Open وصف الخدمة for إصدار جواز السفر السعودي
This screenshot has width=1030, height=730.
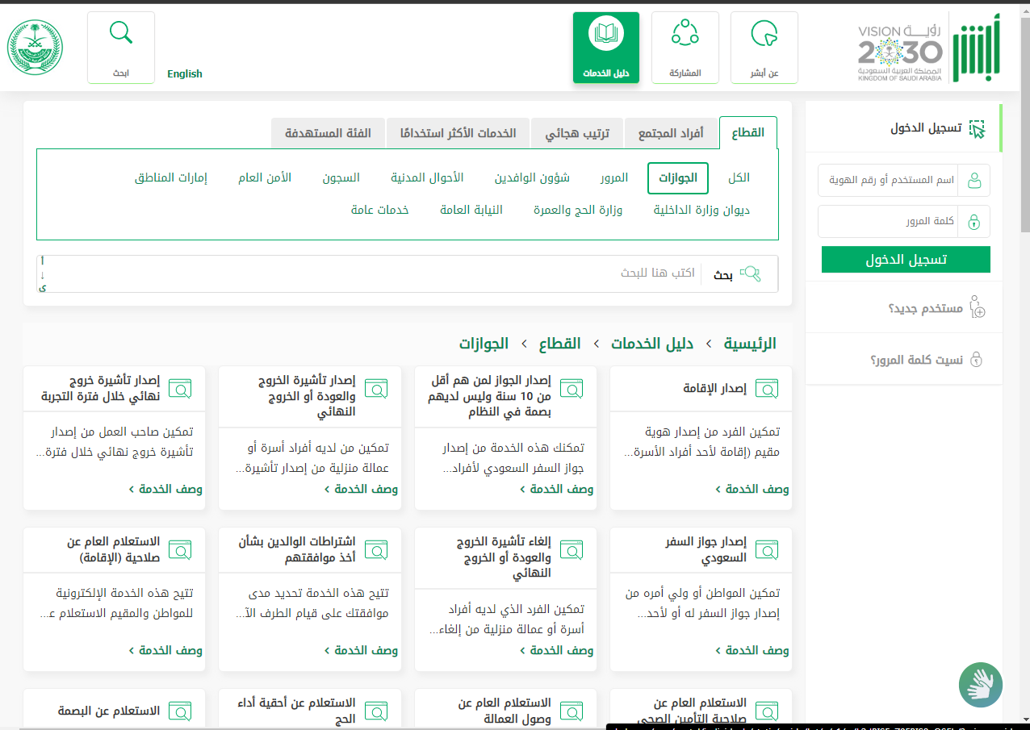[x=752, y=650]
